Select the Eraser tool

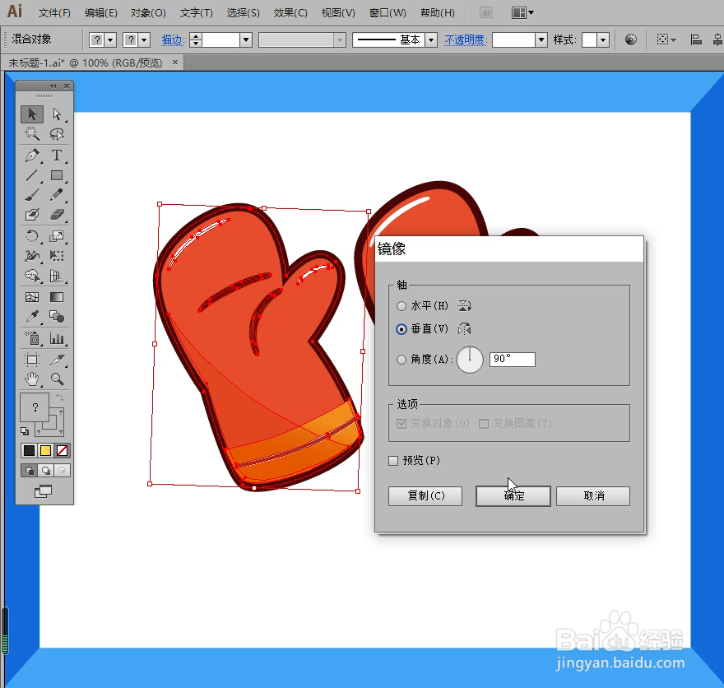(x=57, y=215)
